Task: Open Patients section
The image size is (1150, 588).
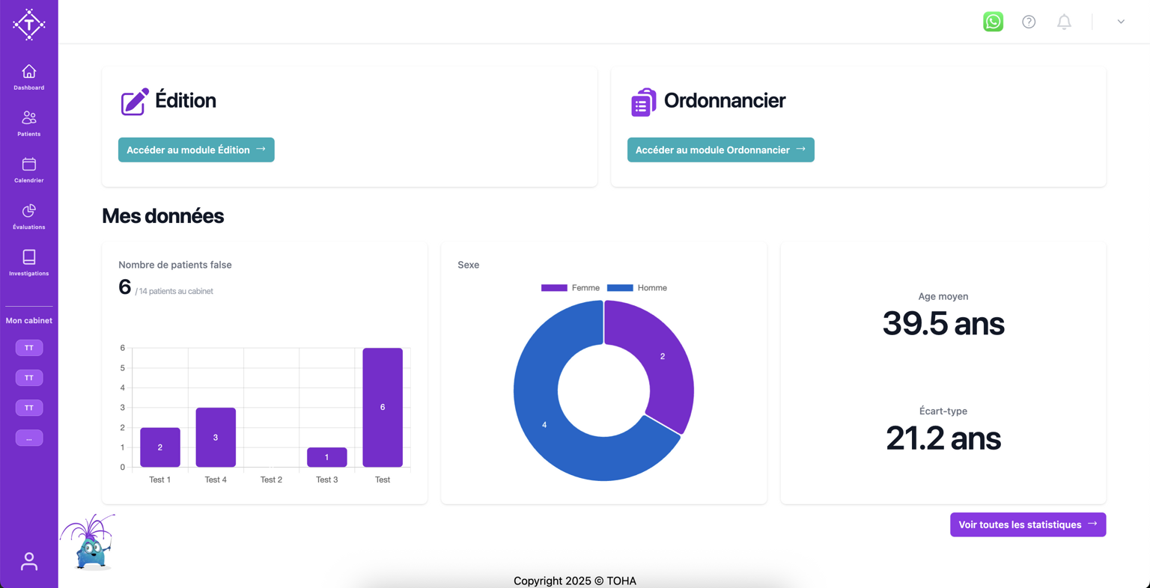Action: (x=29, y=123)
